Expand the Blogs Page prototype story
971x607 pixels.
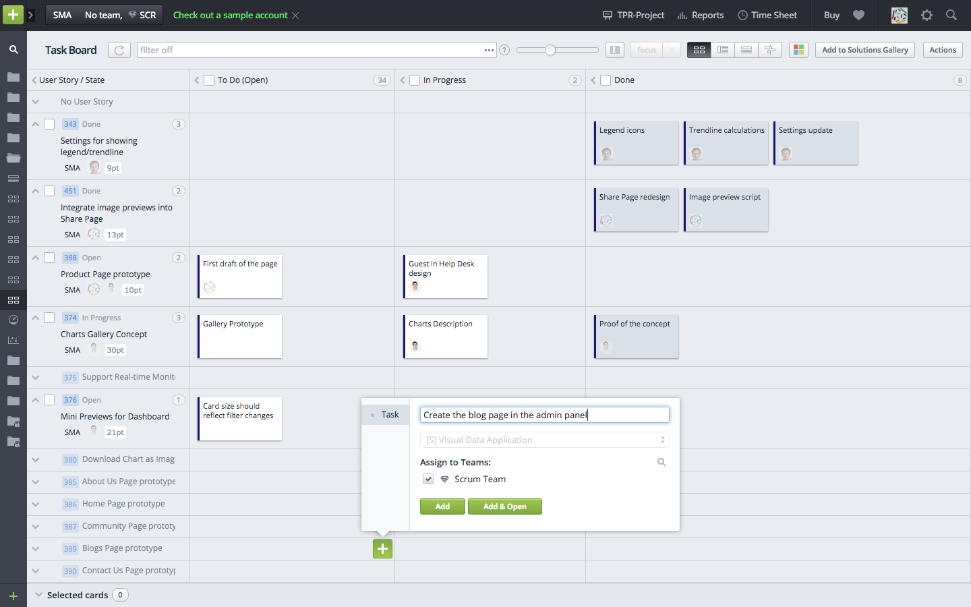tap(35, 548)
